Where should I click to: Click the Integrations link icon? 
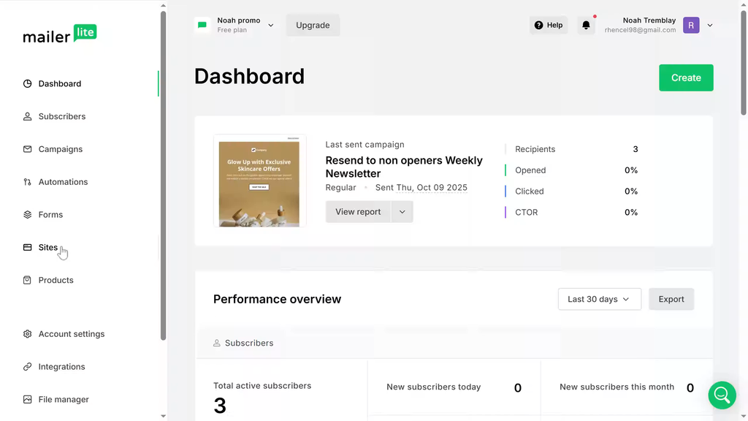pyautogui.click(x=28, y=367)
